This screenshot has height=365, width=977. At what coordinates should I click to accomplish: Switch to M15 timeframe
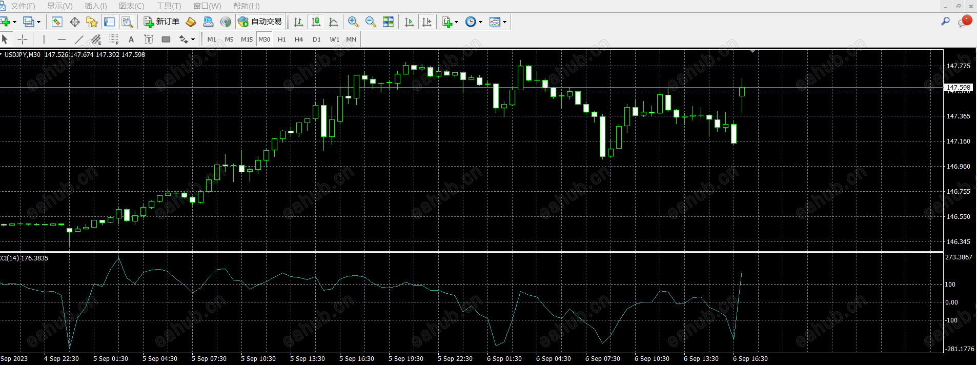pyautogui.click(x=247, y=39)
